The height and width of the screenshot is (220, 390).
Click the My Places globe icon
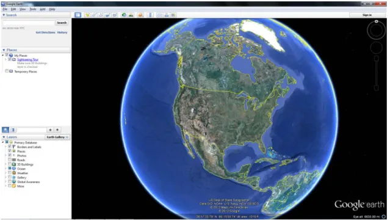point(11,56)
